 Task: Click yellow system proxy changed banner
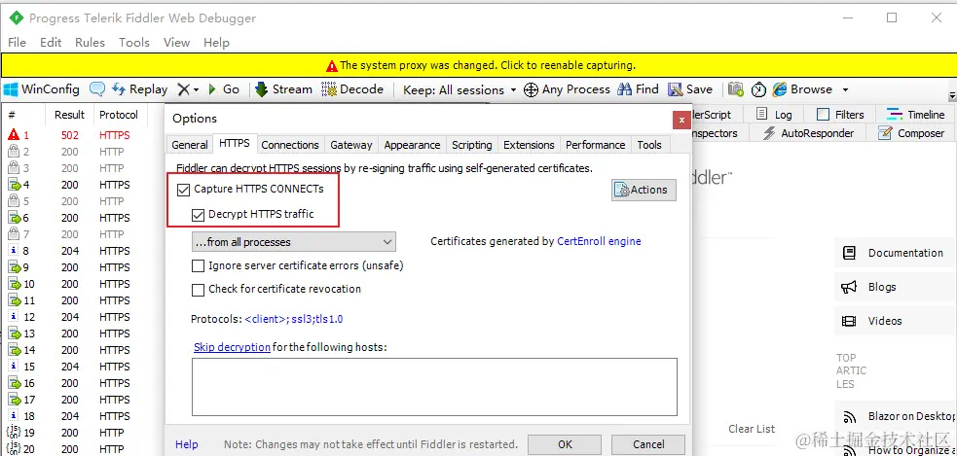(x=479, y=65)
